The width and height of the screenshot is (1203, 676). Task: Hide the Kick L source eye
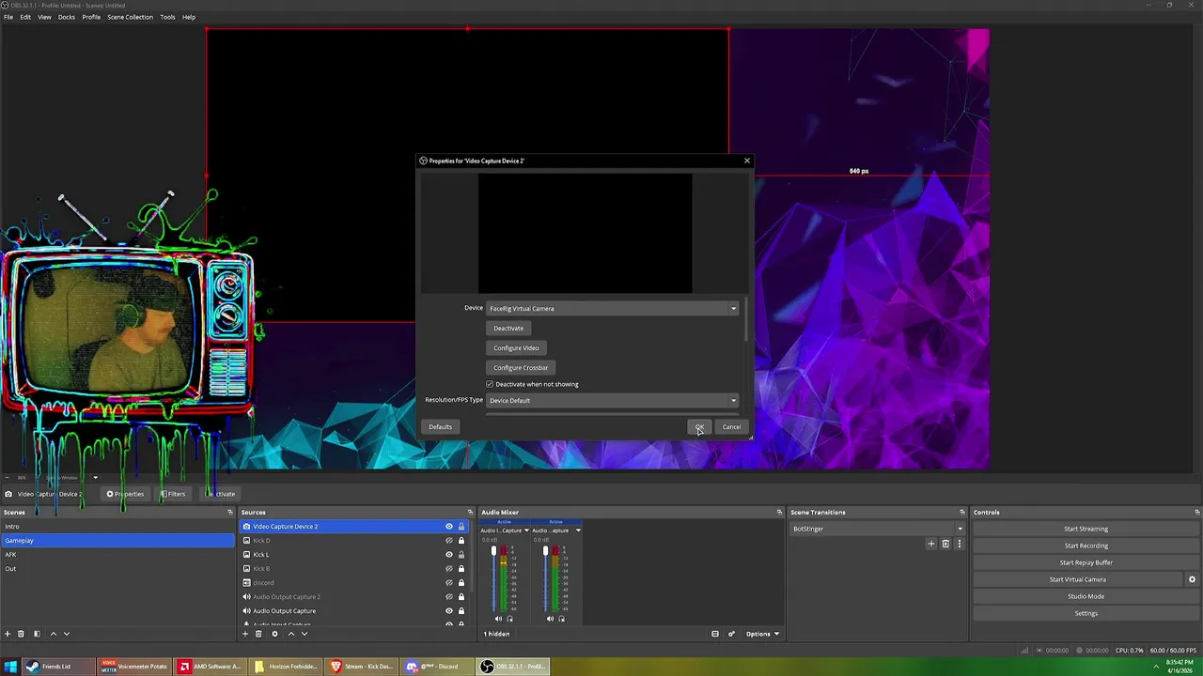448,555
